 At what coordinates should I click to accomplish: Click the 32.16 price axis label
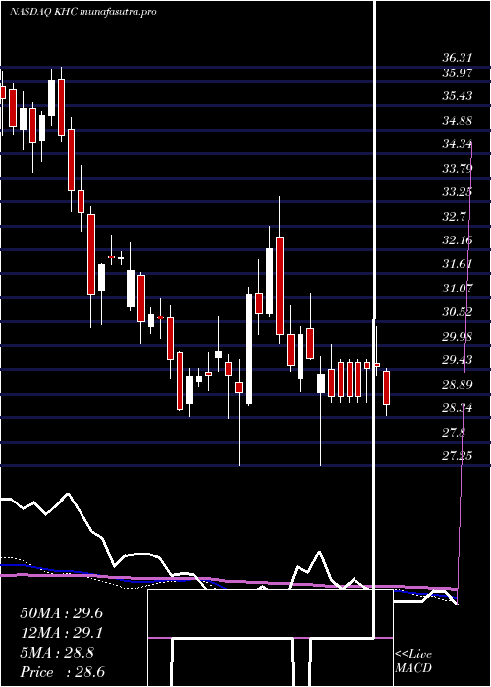458,240
